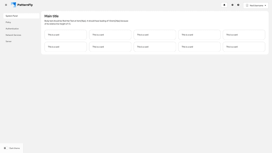Click the first card in the bottom row
This screenshot has height=153, width=272.
(x=66, y=47)
